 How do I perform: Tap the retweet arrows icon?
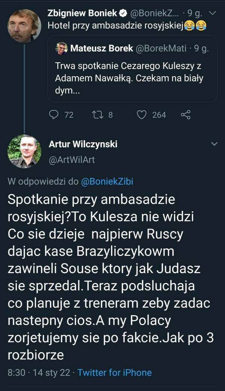pos(97,115)
